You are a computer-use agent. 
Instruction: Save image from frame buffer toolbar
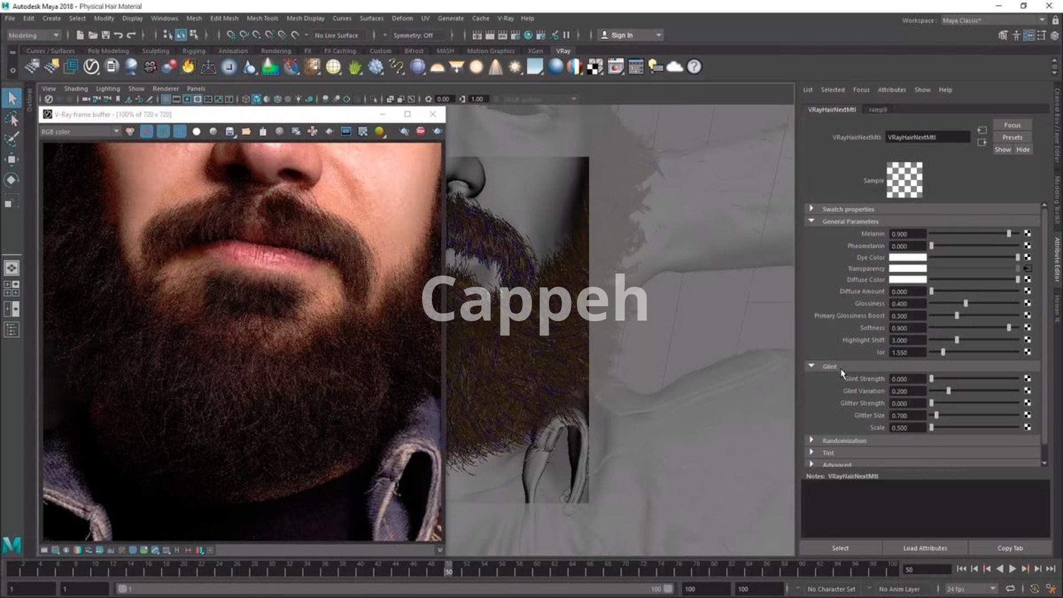pyautogui.click(x=230, y=131)
